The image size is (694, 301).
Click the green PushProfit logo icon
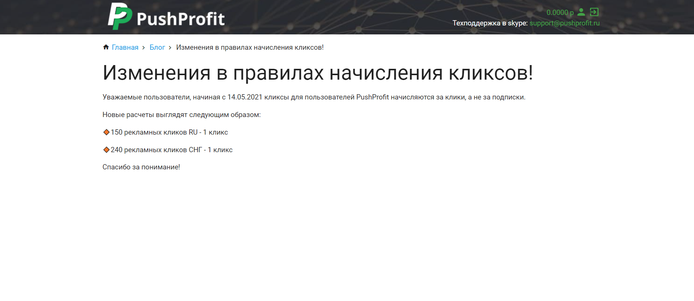[x=120, y=16]
